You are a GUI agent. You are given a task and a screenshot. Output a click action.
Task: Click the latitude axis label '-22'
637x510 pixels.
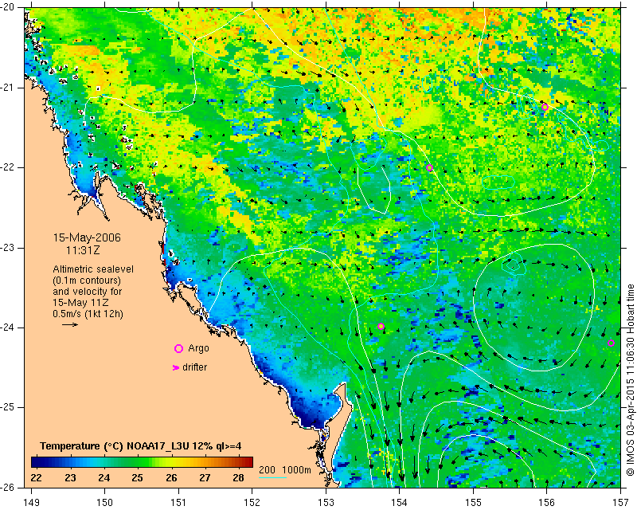tap(8, 167)
